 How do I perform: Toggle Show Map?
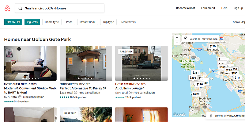(x=239, y=22)
